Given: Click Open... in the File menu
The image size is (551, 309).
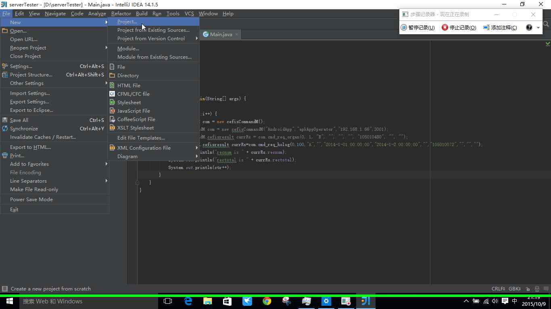Looking at the screenshot, I should tap(54, 31).
